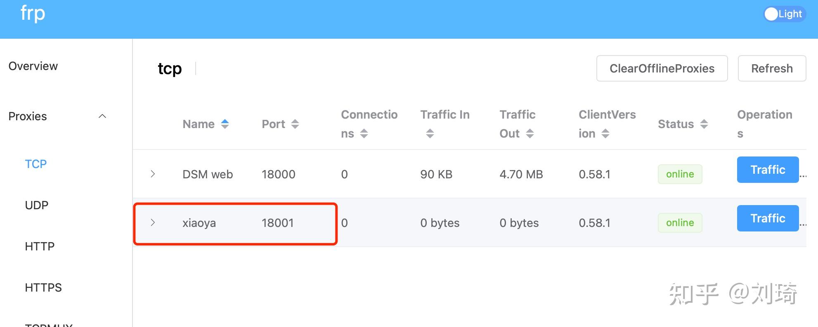Sort by Connections column arrows
The height and width of the screenshot is (327, 818).
point(364,133)
